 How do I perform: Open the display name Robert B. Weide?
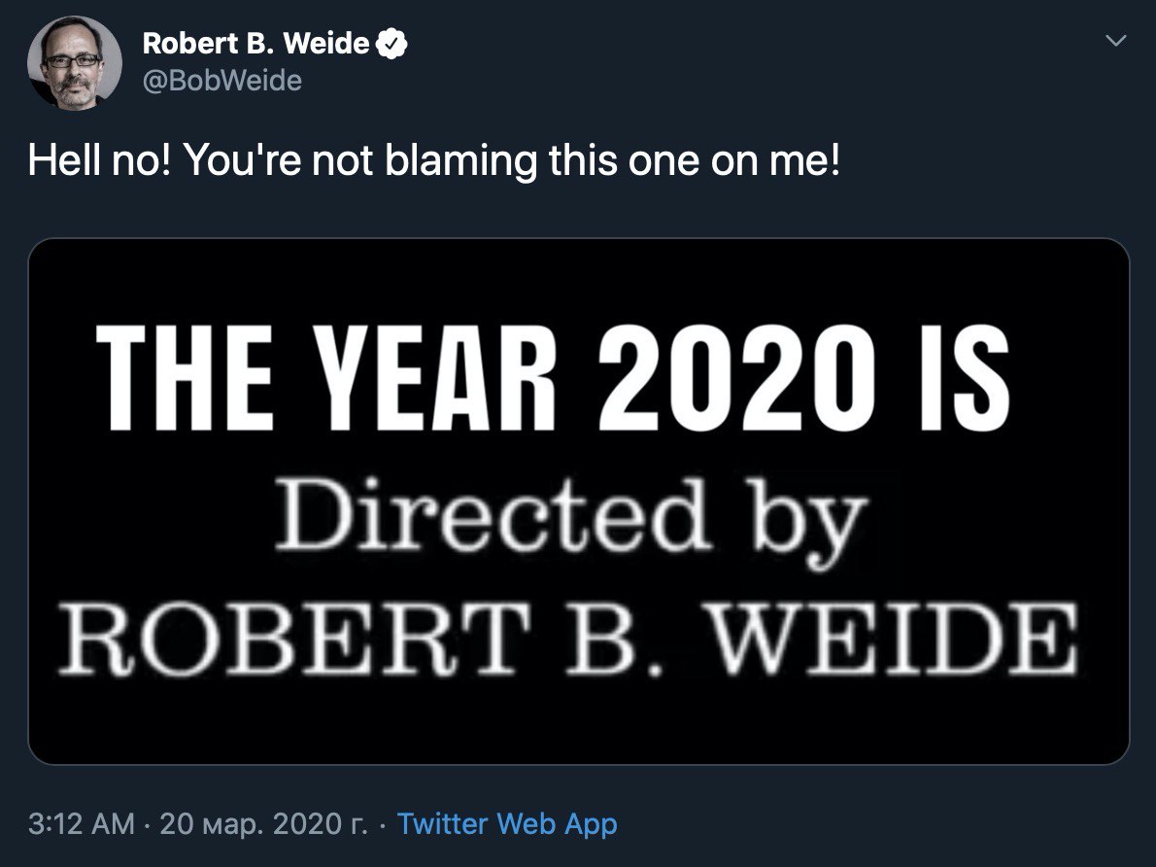[255, 44]
